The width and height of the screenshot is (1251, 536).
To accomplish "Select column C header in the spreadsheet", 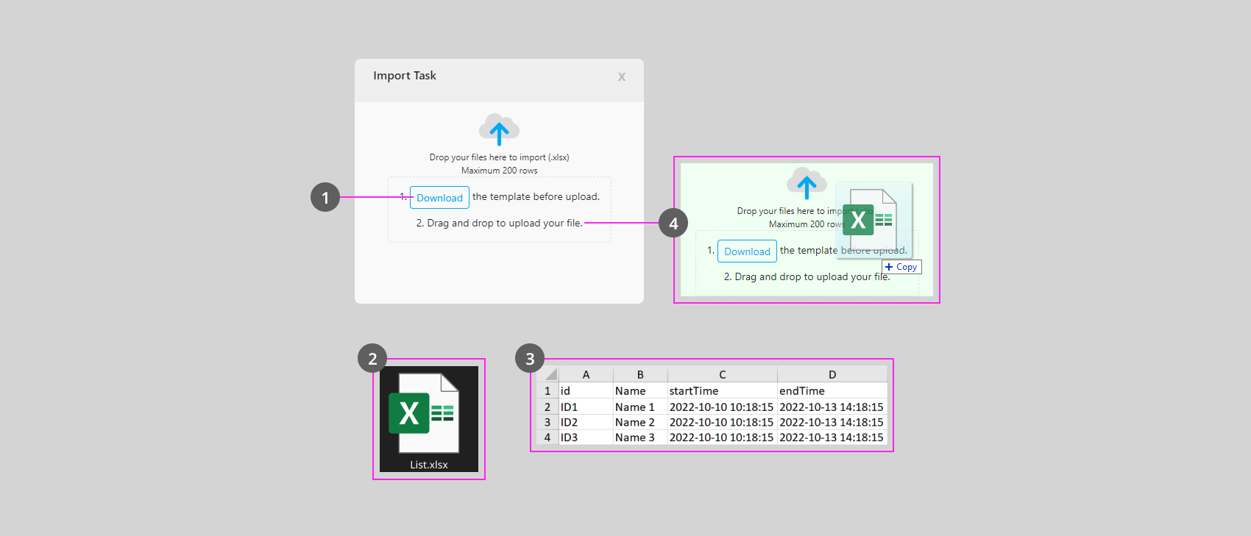I will (722, 374).
